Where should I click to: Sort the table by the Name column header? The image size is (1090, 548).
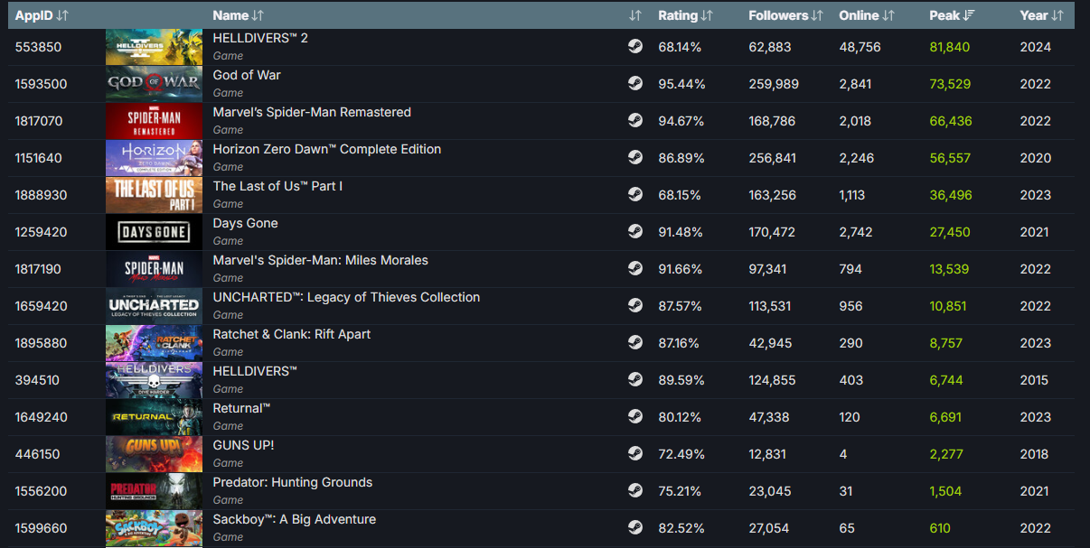pyautogui.click(x=239, y=15)
